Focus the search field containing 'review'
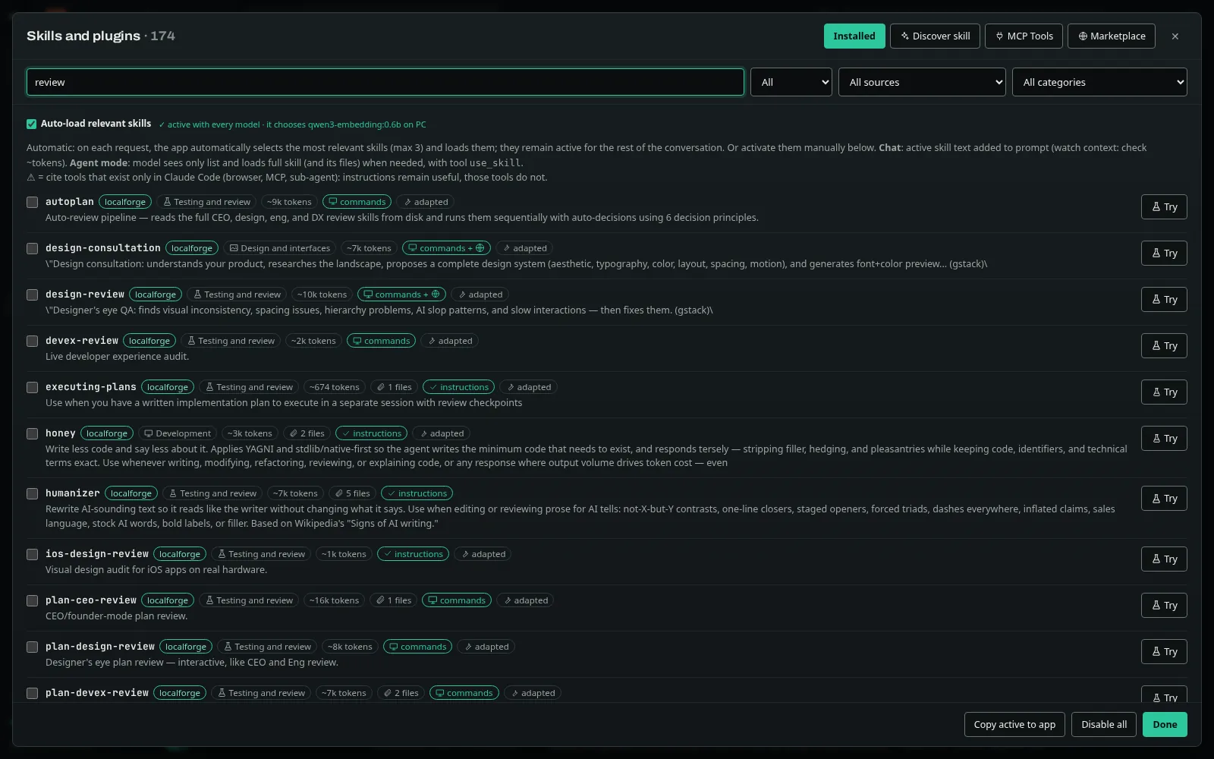Image resolution: width=1214 pixels, height=759 pixels. [x=385, y=82]
